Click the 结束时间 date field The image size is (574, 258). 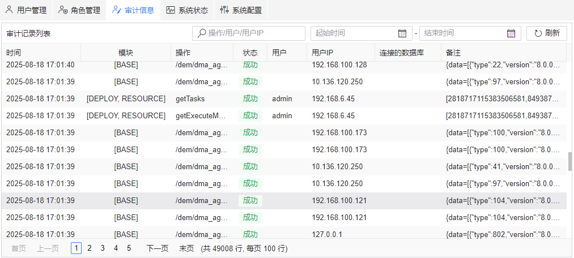click(x=470, y=33)
